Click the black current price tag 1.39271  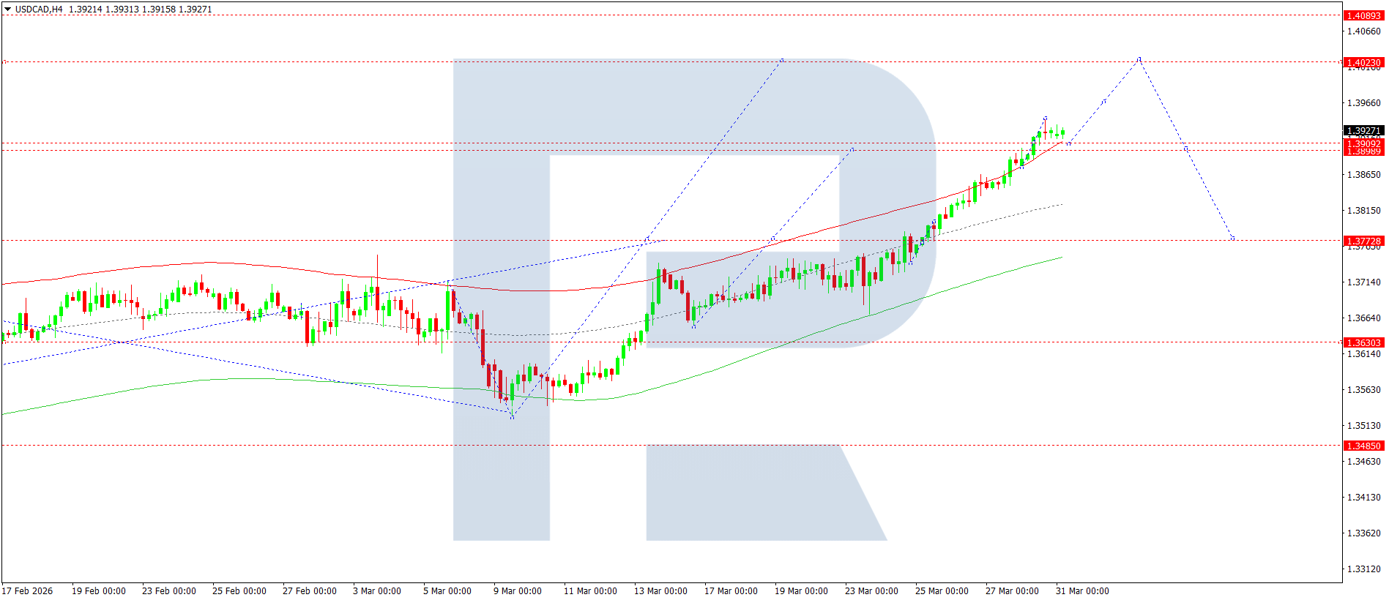click(1363, 131)
